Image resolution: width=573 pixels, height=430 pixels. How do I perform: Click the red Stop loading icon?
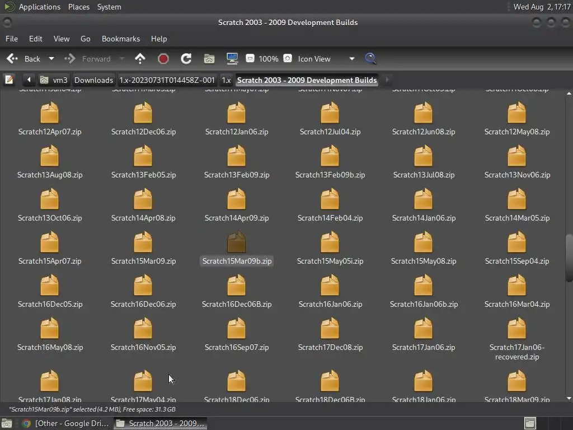(x=163, y=59)
